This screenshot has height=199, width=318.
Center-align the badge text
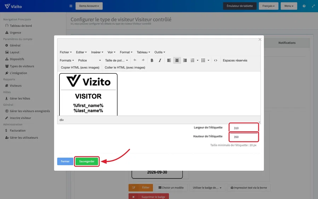(x=177, y=60)
